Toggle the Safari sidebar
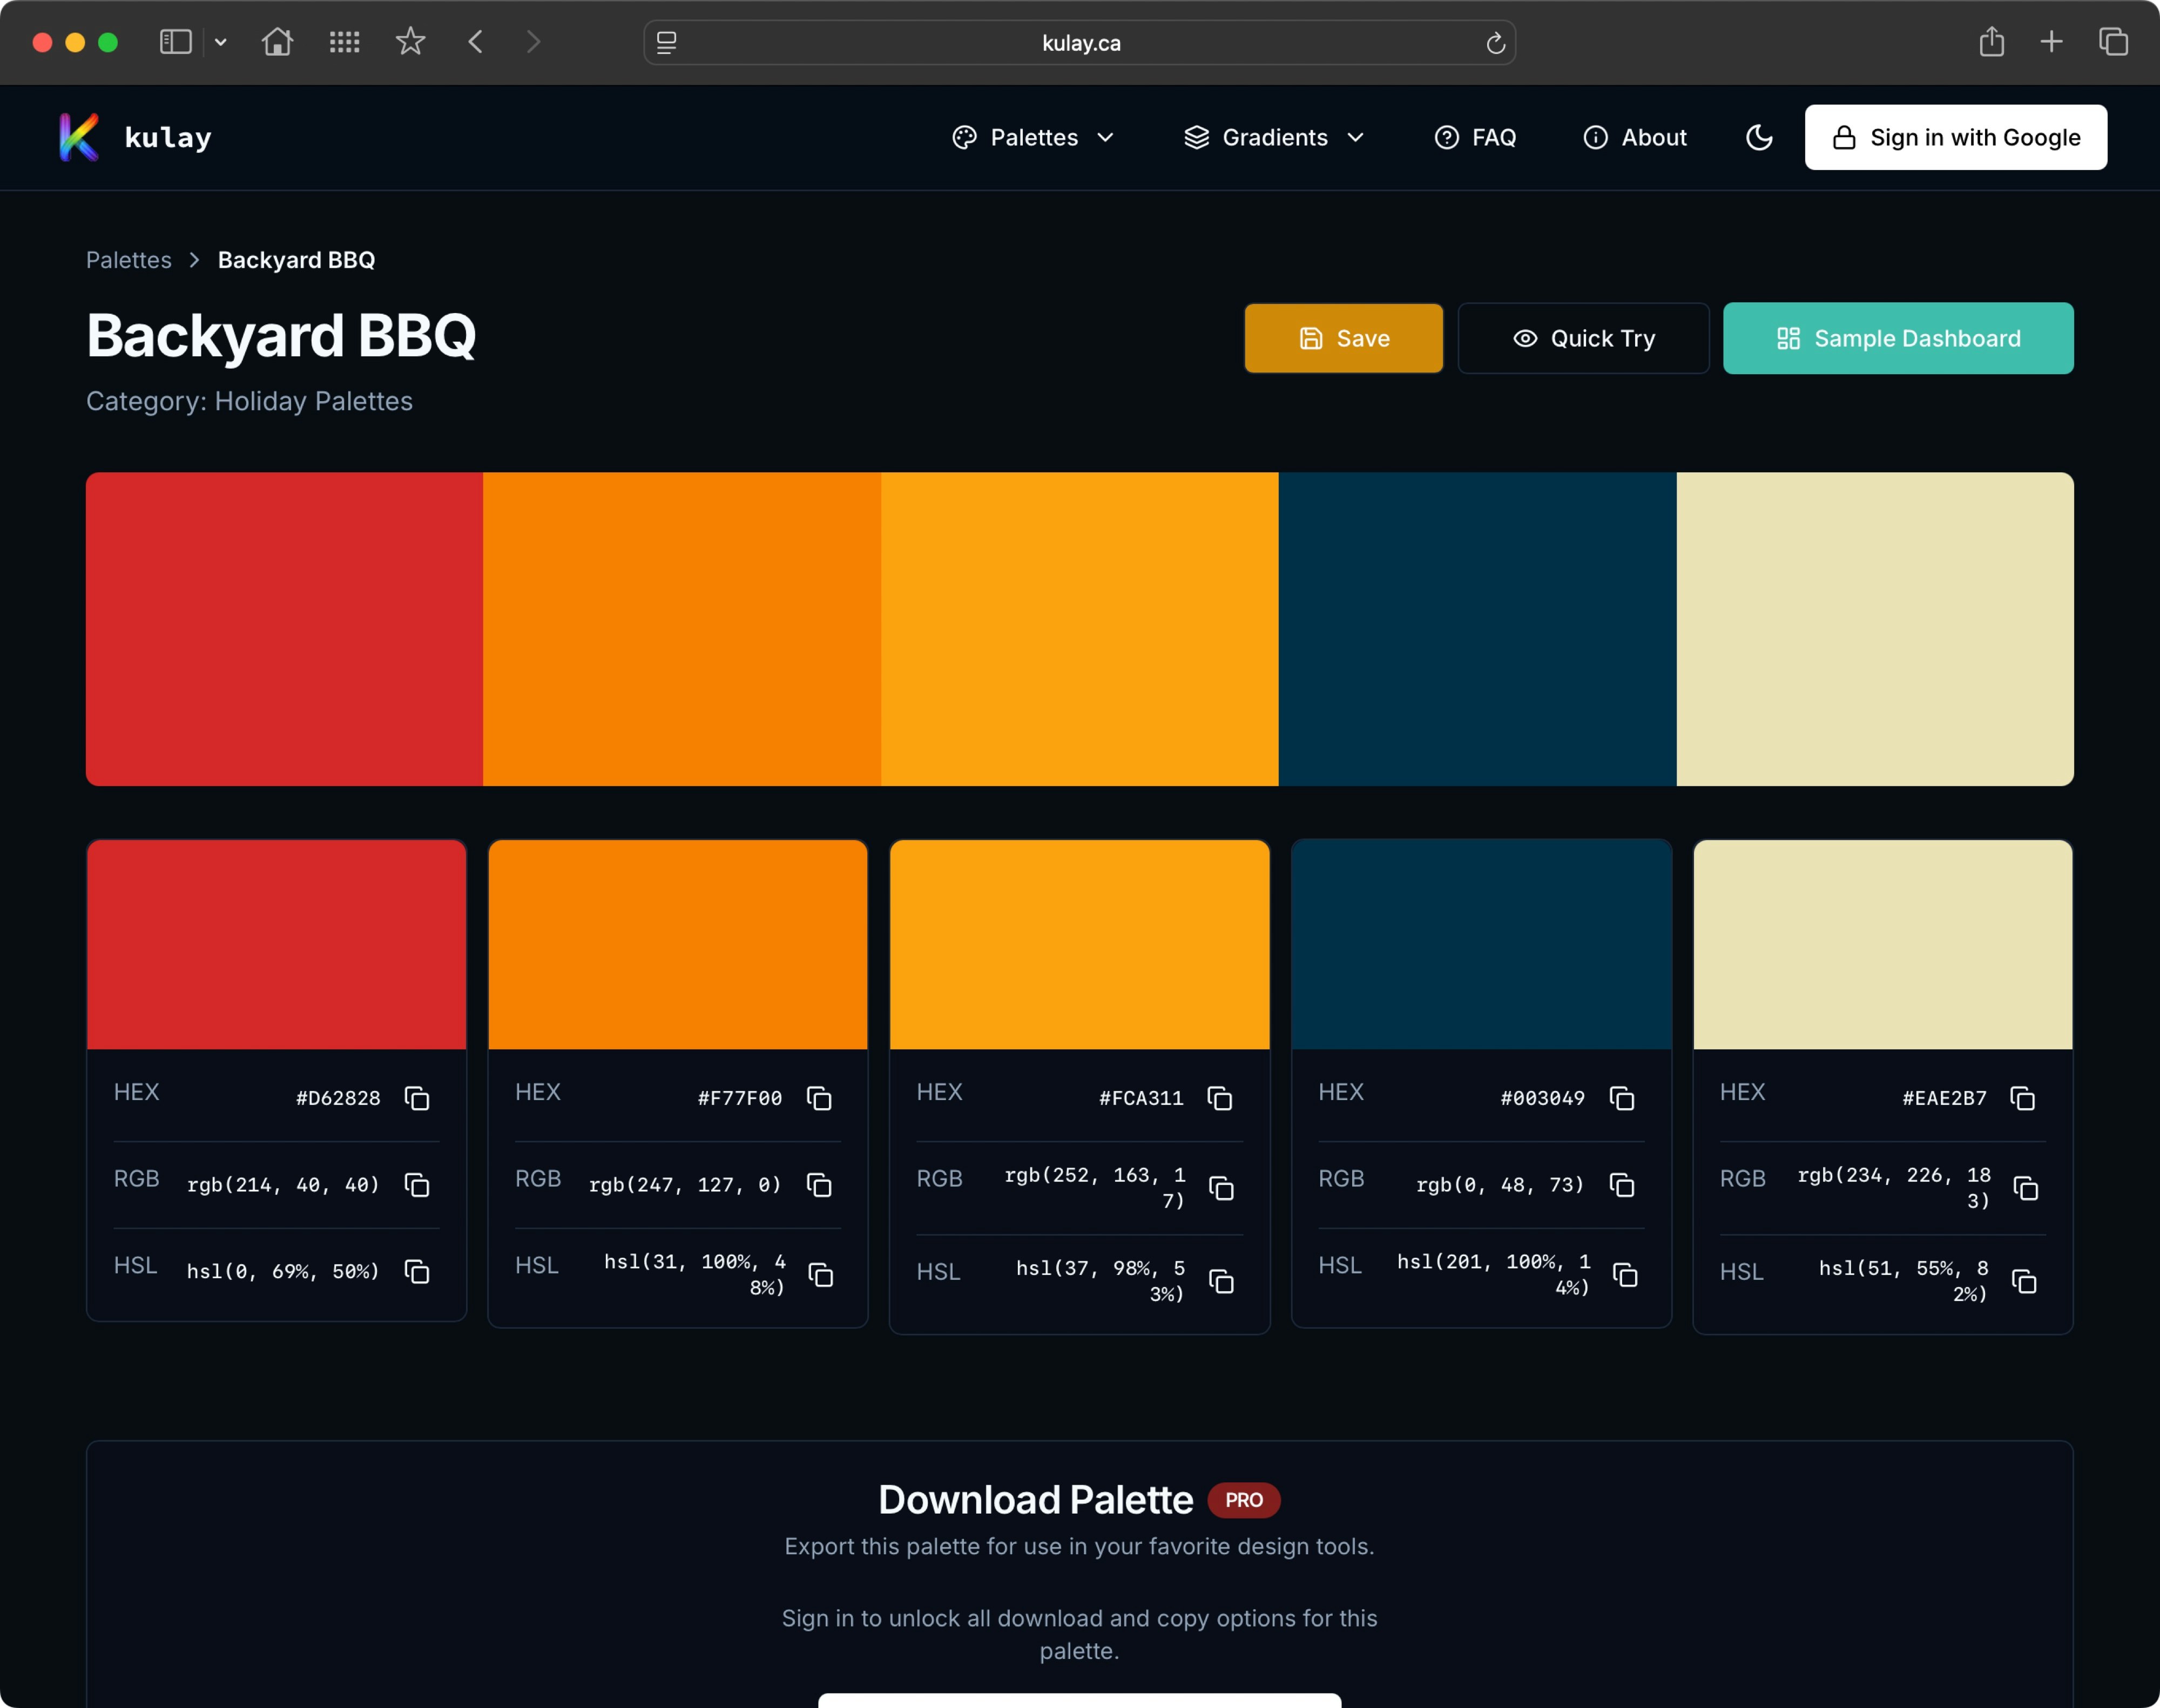The height and width of the screenshot is (1708, 2160). point(175,42)
